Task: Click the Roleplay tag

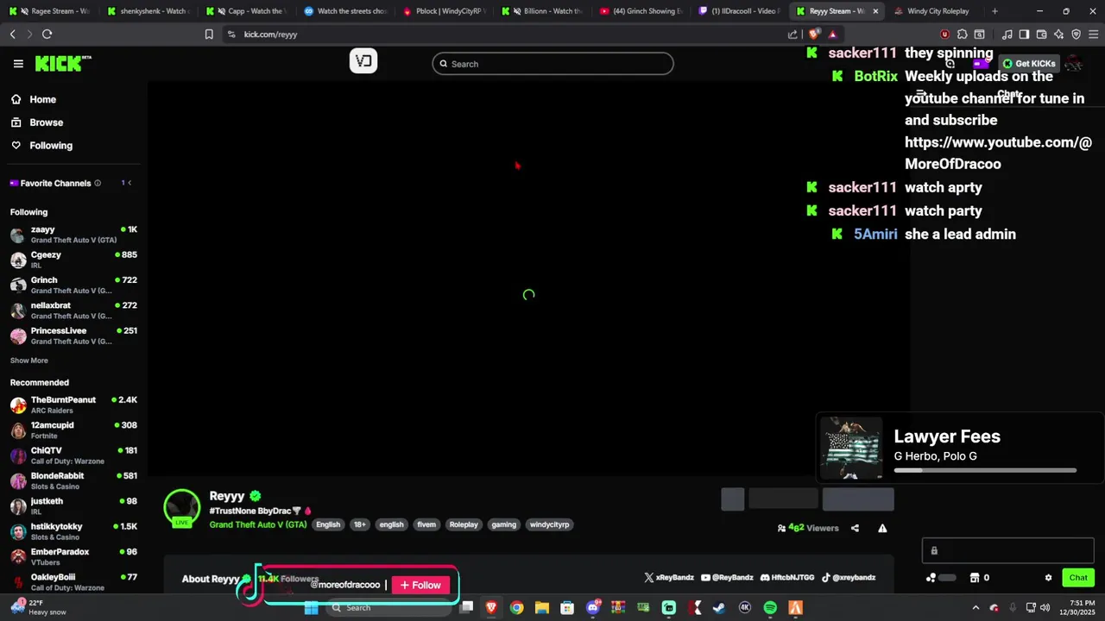Action: (464, 524)
